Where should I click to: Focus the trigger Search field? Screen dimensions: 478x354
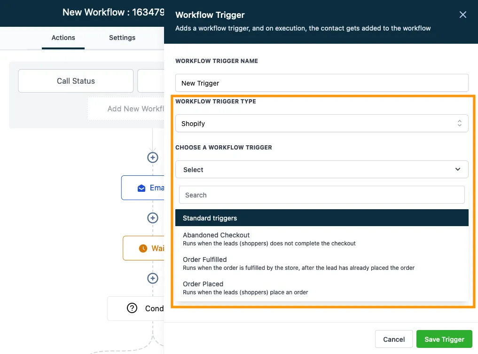point(321,195)
